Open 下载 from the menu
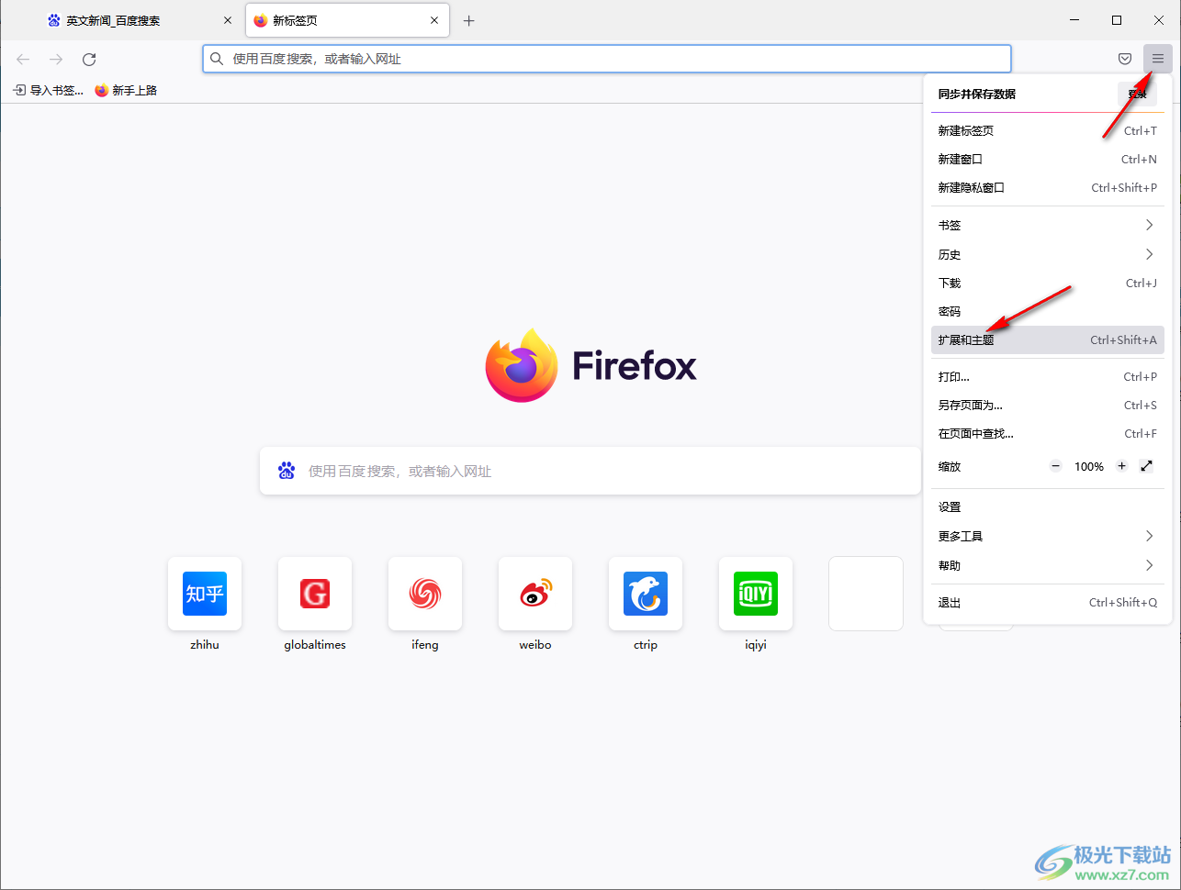1181x890 pixels. pyautogui.click(x=1048, y=283)
